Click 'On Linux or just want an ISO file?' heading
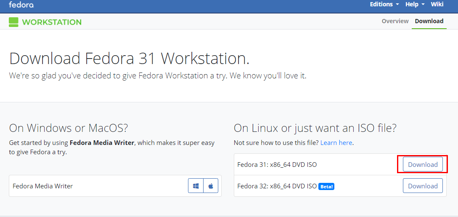458x217 pixels. [315, 128]
